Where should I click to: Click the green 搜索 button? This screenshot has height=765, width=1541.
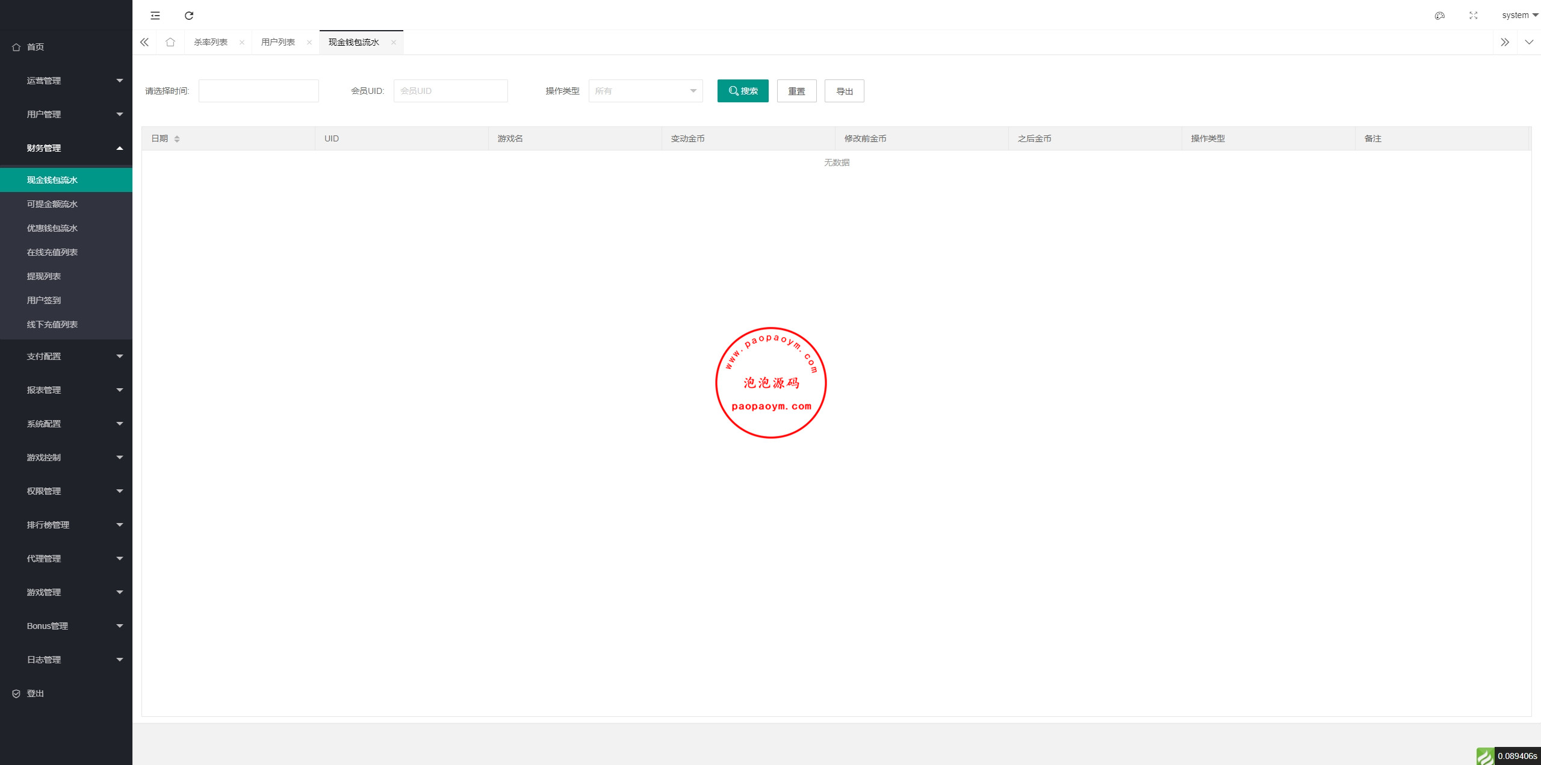[x=743, y=91]
